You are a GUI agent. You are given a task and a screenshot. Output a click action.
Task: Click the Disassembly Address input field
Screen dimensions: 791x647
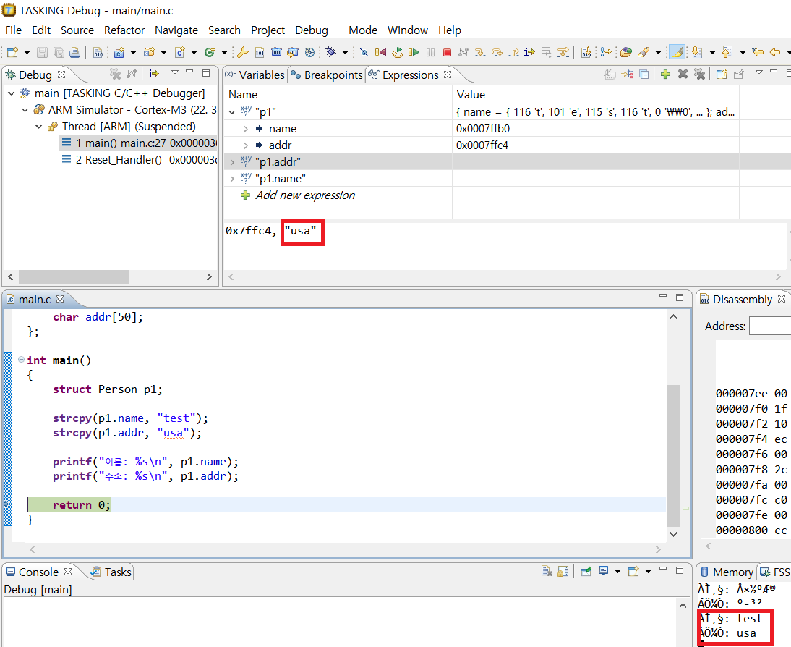point(770,326)
